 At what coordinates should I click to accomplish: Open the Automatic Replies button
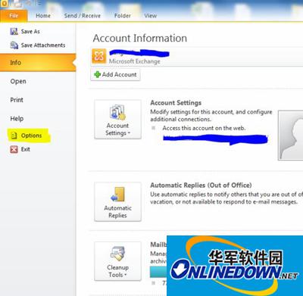point(117,201)
